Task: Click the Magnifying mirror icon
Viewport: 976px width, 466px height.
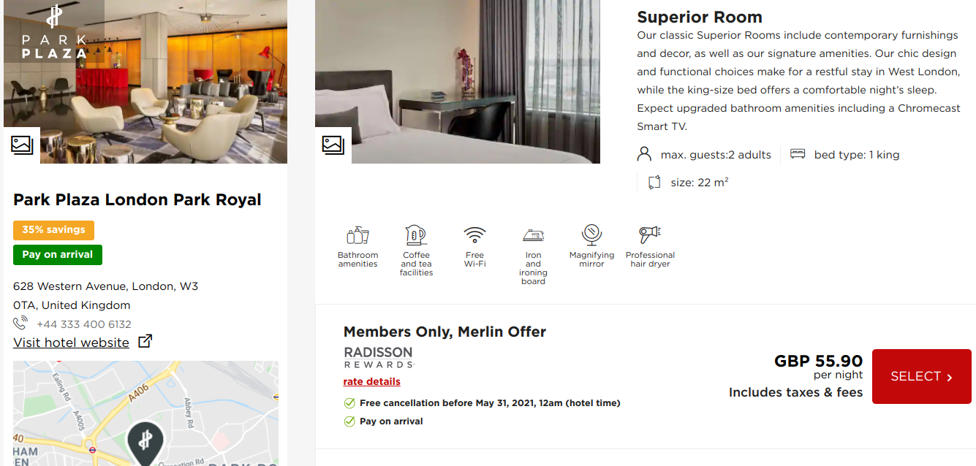Action: pos(591,235)
